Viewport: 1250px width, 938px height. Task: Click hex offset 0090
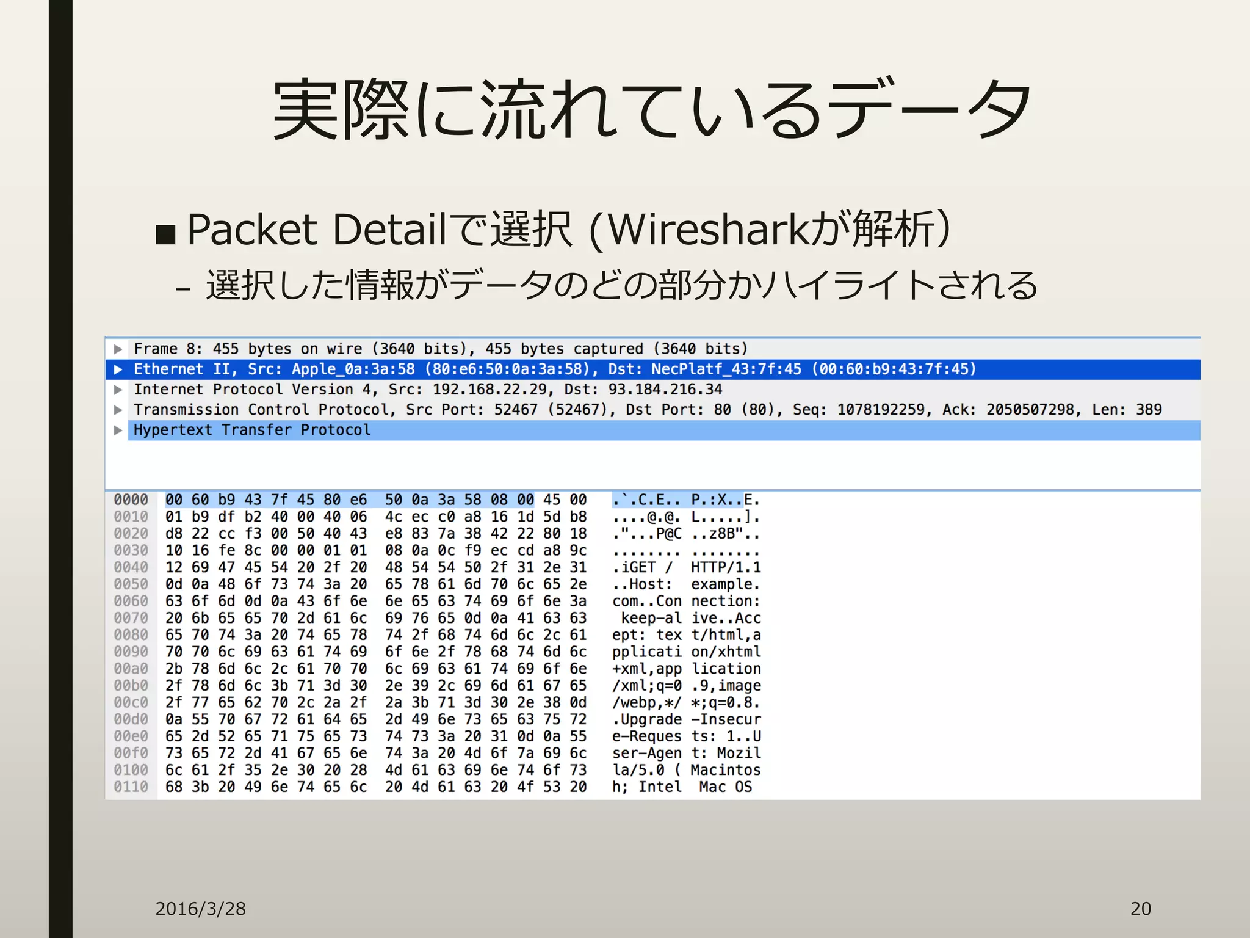click(131, 652)
